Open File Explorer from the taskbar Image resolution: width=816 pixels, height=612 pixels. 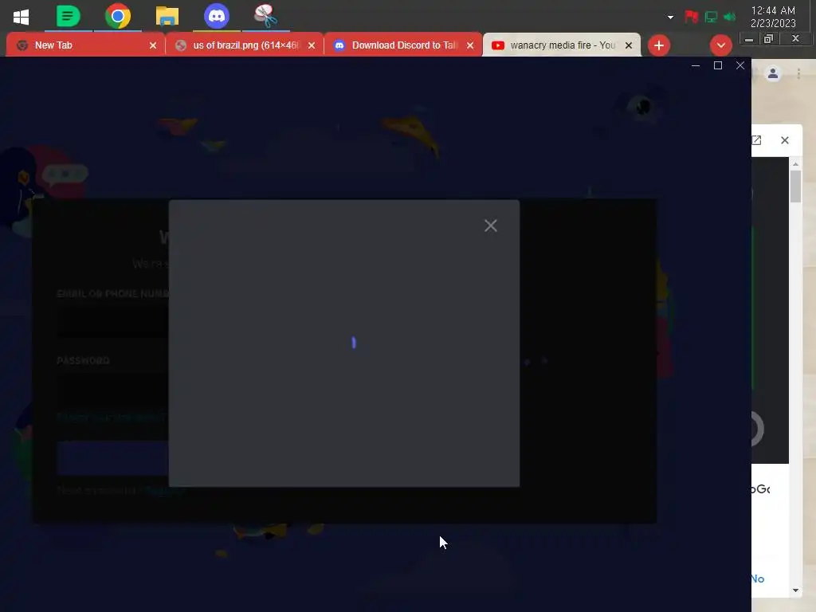click(x=167, y=16)
